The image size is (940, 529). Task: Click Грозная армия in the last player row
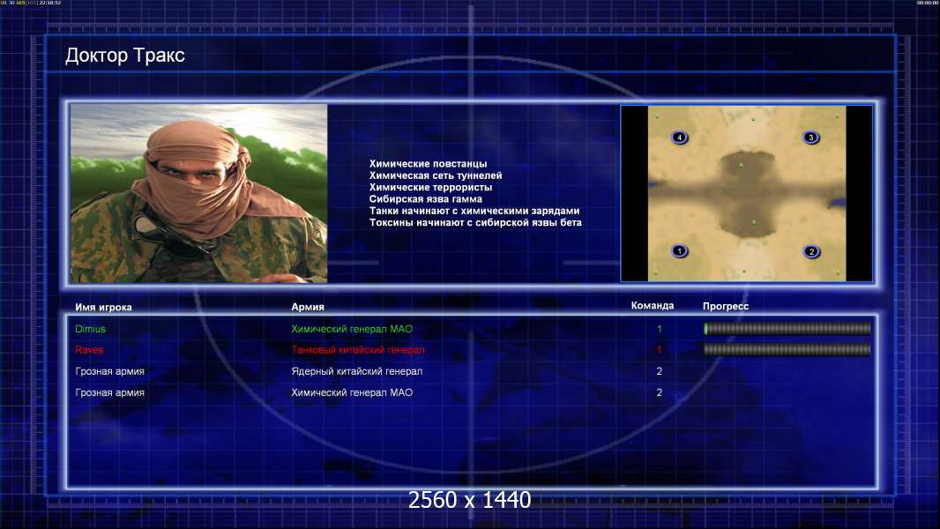pos(109,393)
